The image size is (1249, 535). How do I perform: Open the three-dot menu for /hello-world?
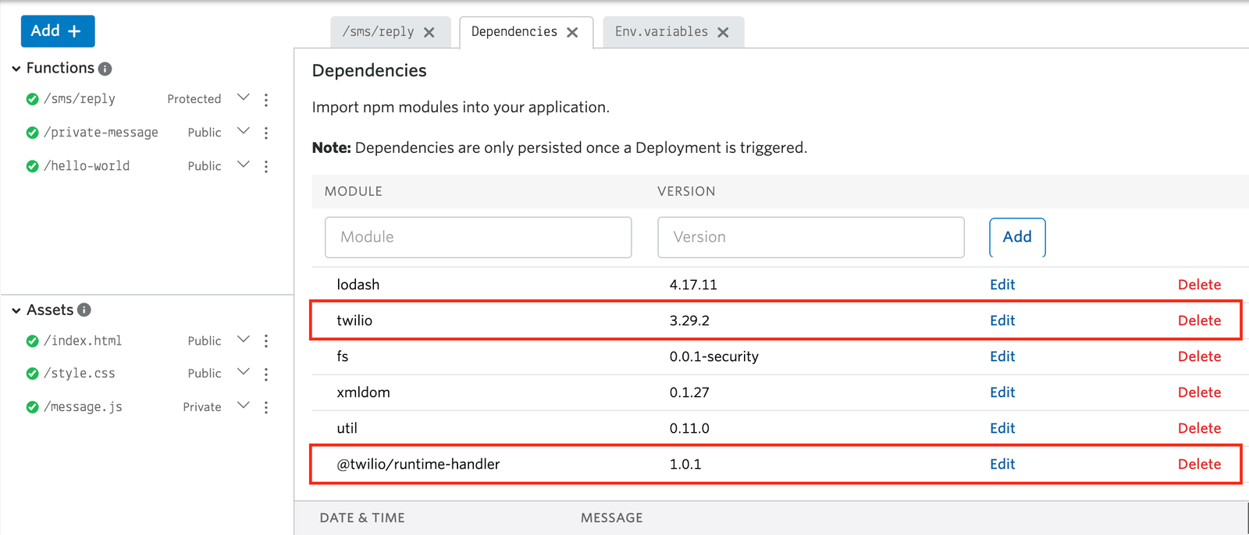click(x=266, y=167)
